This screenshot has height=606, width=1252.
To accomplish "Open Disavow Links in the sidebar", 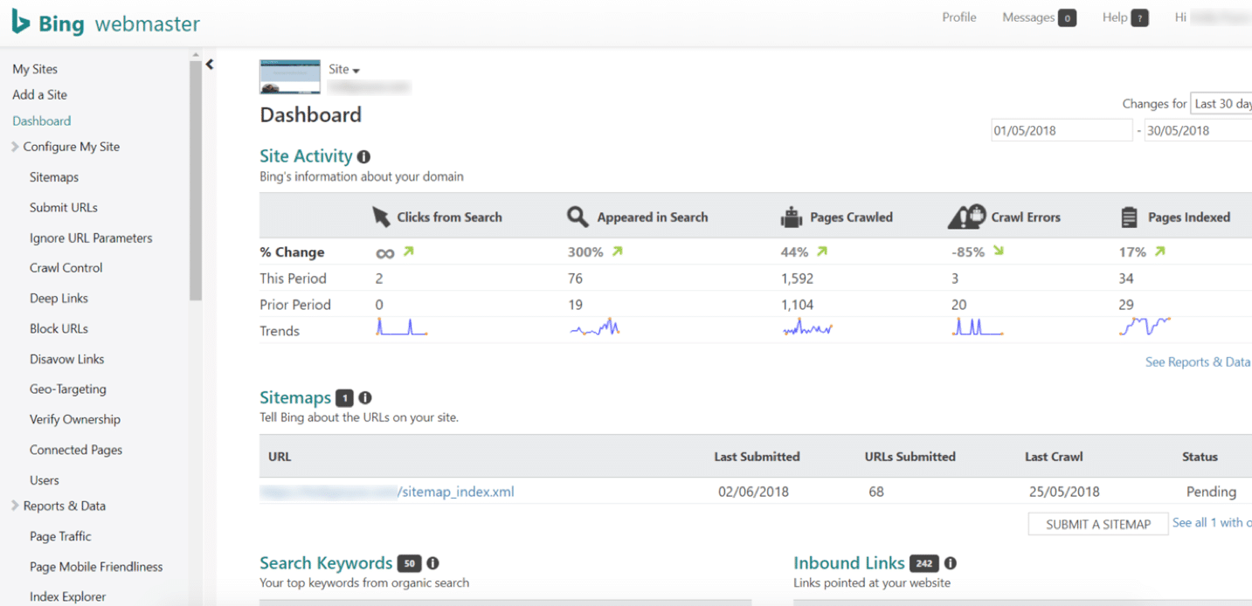I will point(66,359).
